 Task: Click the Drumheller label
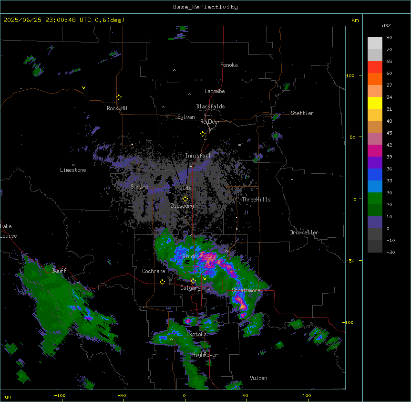(x=304, y=233)
